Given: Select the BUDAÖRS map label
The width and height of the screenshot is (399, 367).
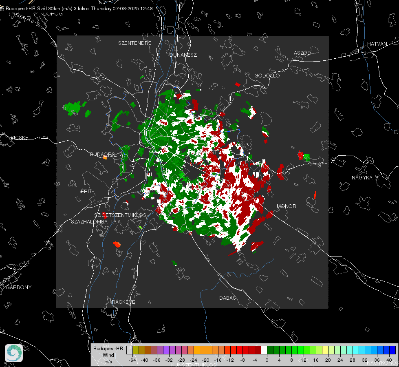Looking at the screenshot, I should point(102,155).
